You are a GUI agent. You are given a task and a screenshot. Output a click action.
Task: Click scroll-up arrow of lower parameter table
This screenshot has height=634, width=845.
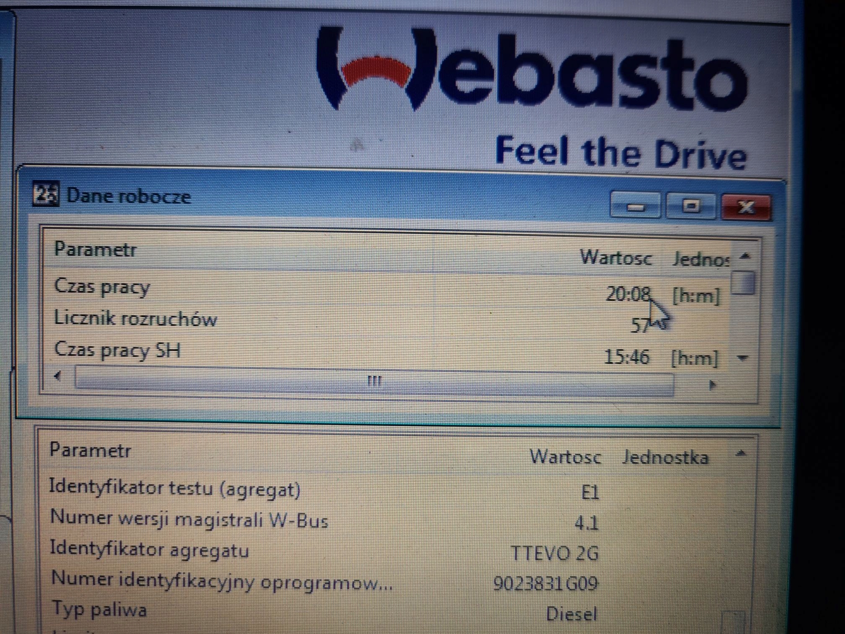coord(741,453)
